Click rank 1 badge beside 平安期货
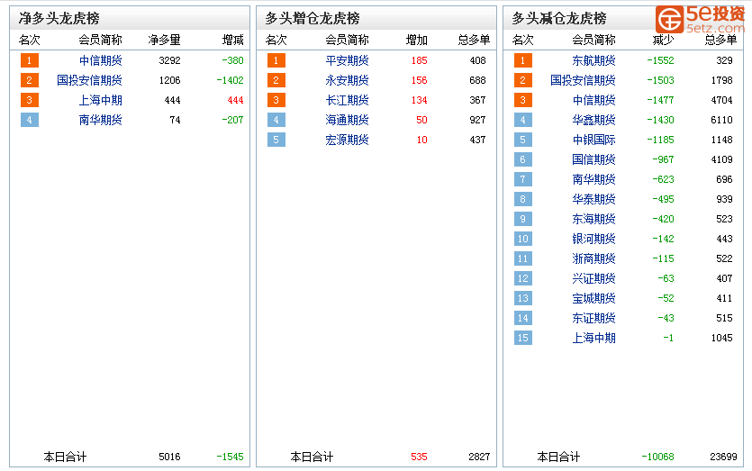Screen dimensions: 752x471 (276, 60)
